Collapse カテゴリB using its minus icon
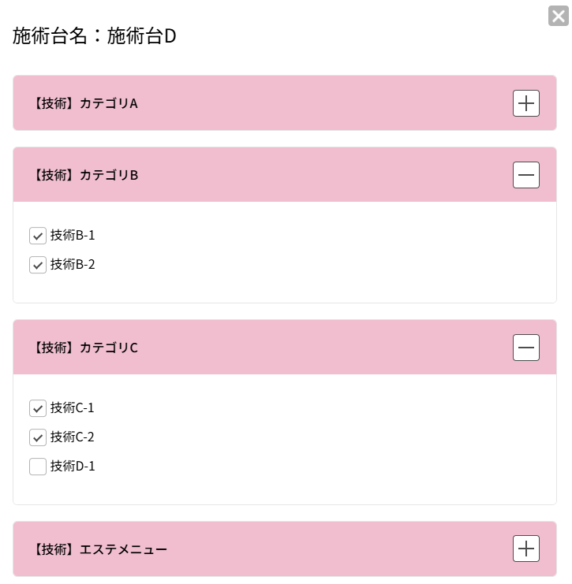 [x=526, y=175]
